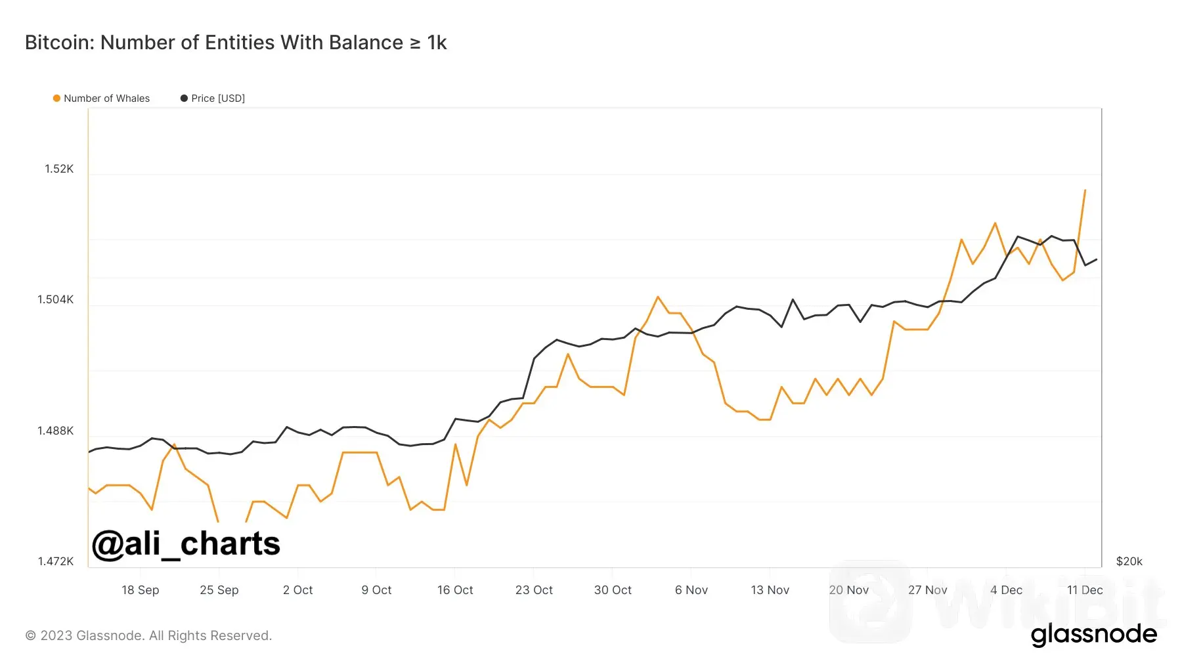Select the 11 Dec date label
1182x665 pixels.
click(x=1085, y=590)
